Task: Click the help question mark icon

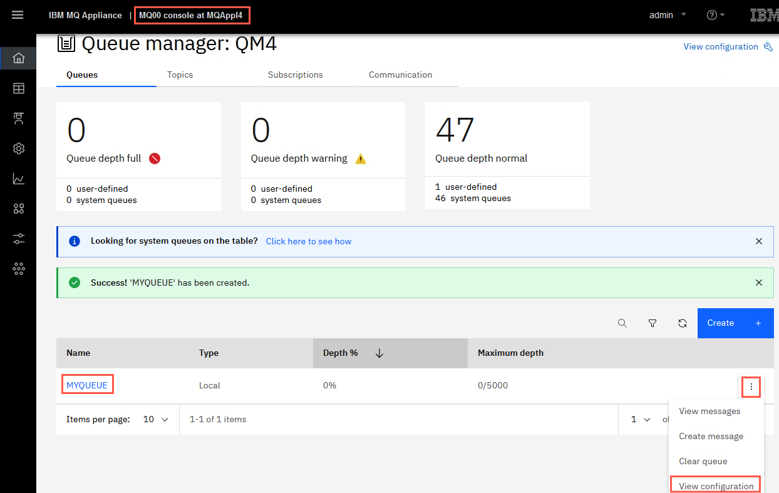Action: [711, 15]
